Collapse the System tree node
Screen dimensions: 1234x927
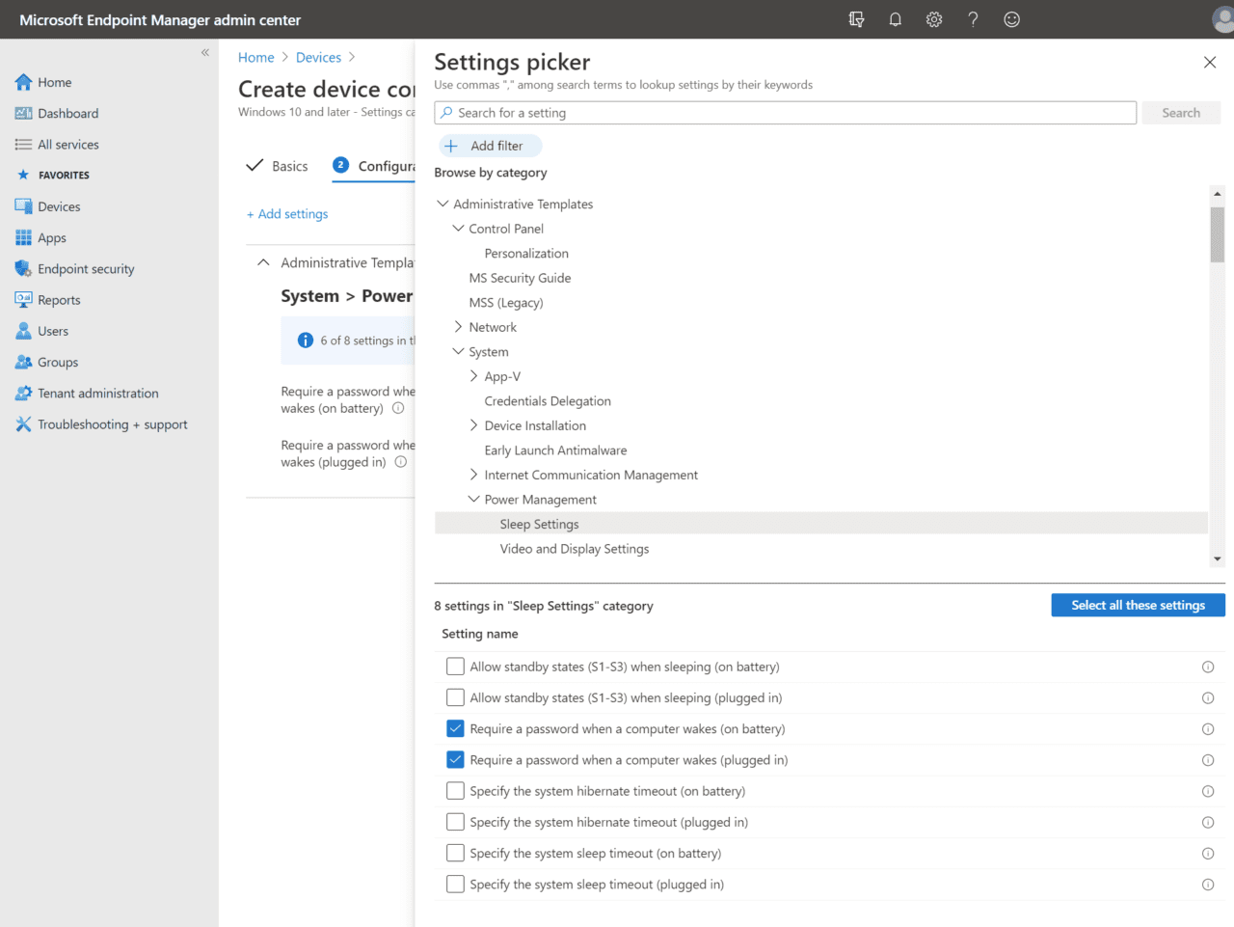458,351
